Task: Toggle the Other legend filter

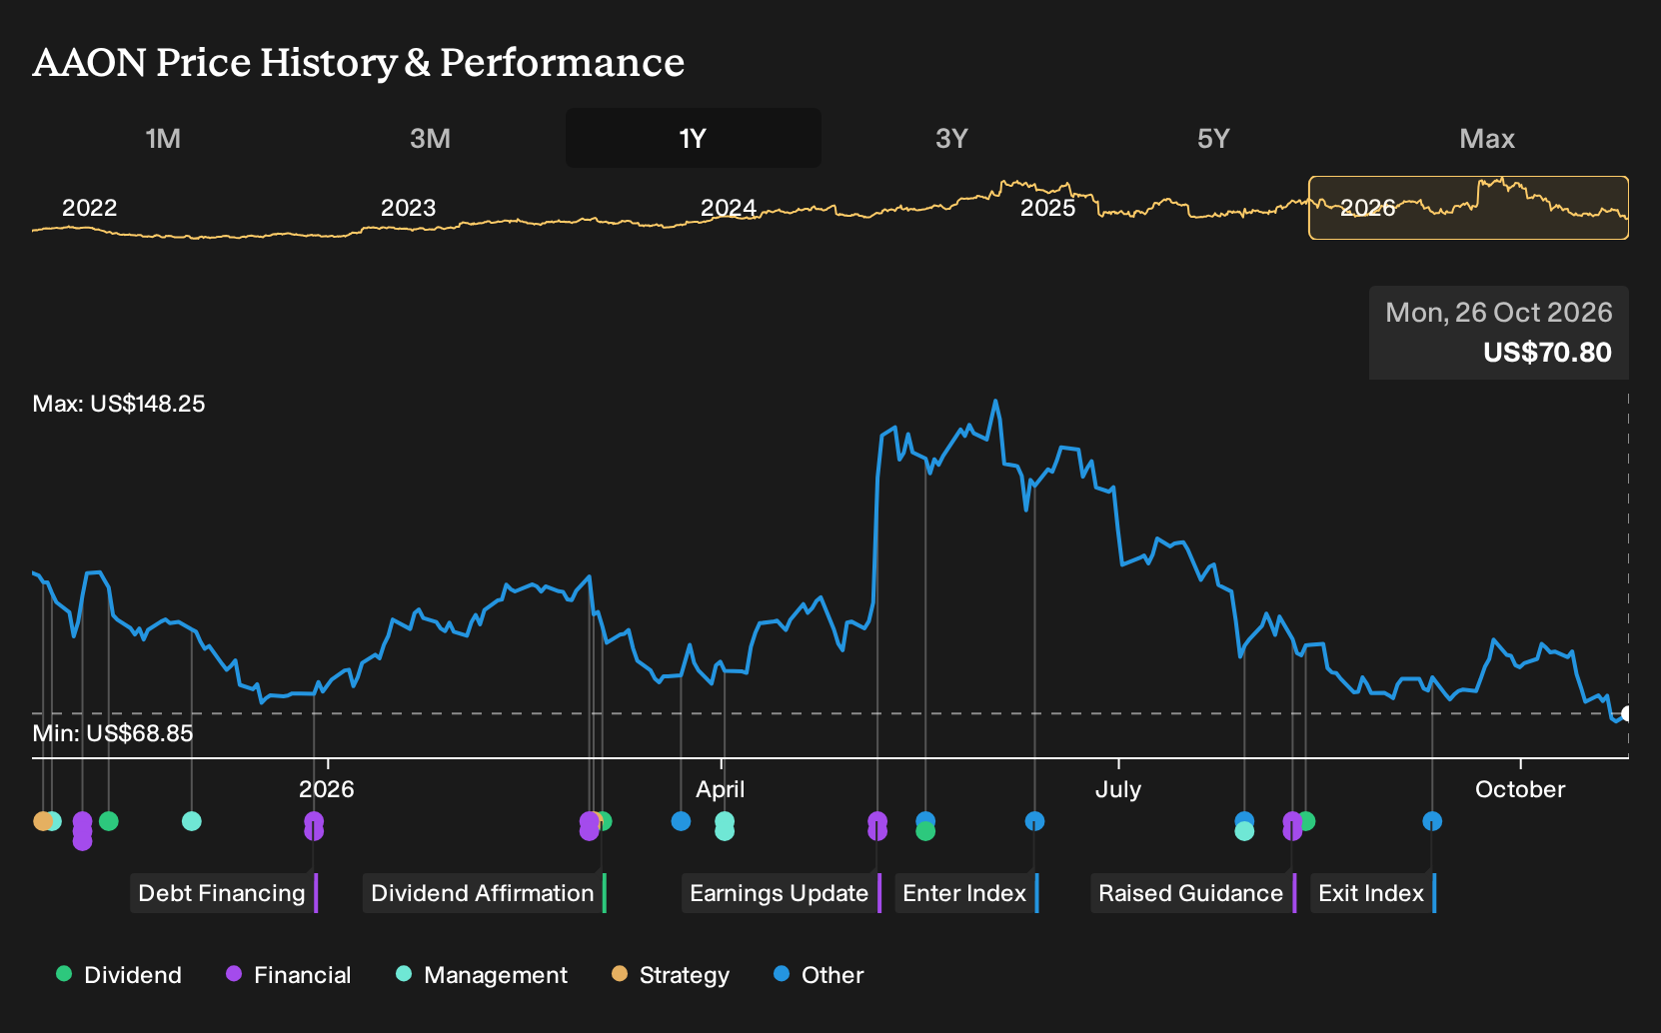Action: pos(820,975)
